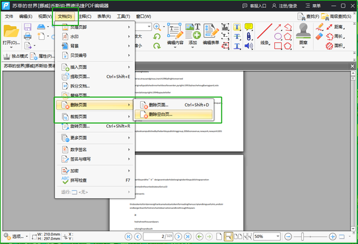Click the Print icon
This screenshot has height=244, width=358.
click(x=27, y=36)
